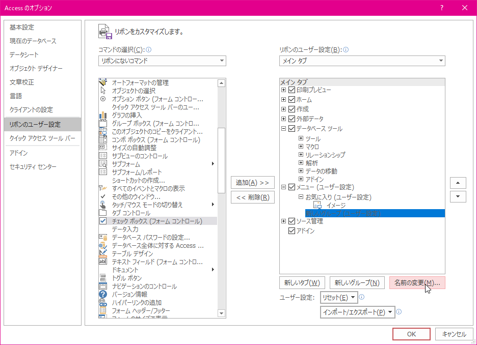Click the チェック ボックス command icon
Screen dimensions: 477x345
103,221
